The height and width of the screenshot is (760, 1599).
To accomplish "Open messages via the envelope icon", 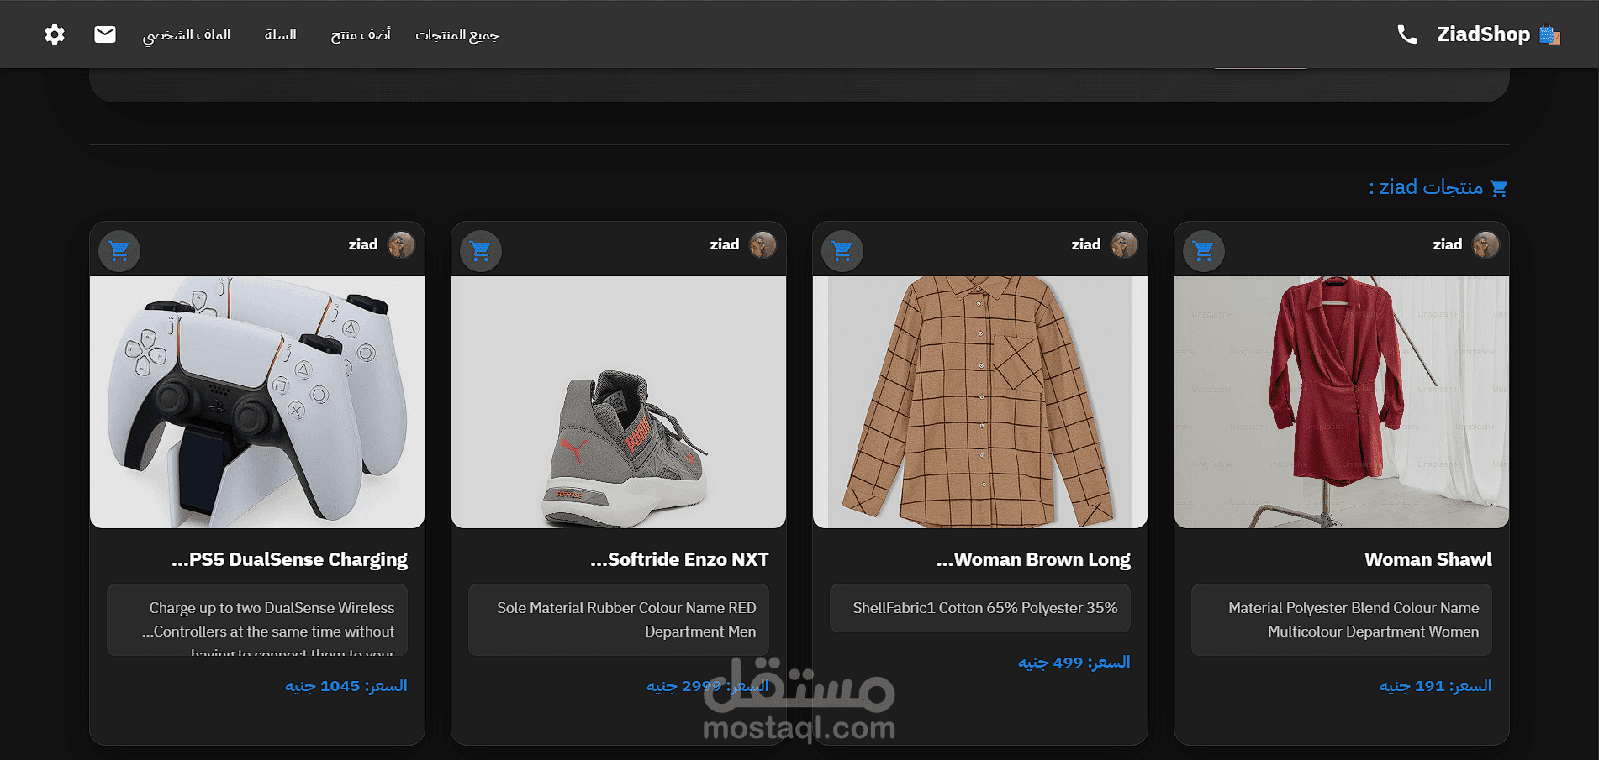I will (105, 34).
